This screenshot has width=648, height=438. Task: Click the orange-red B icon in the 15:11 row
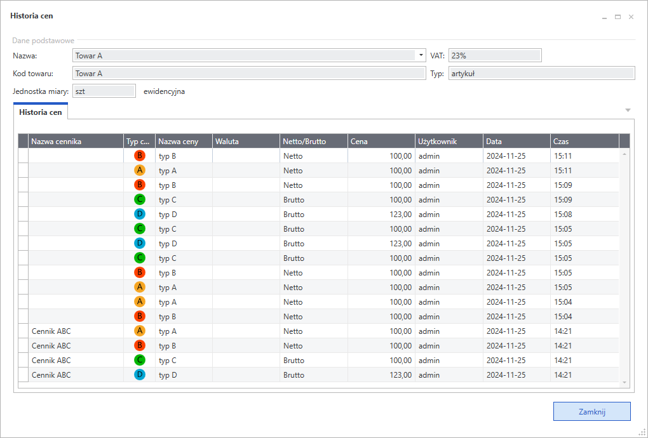click(140, 156)
